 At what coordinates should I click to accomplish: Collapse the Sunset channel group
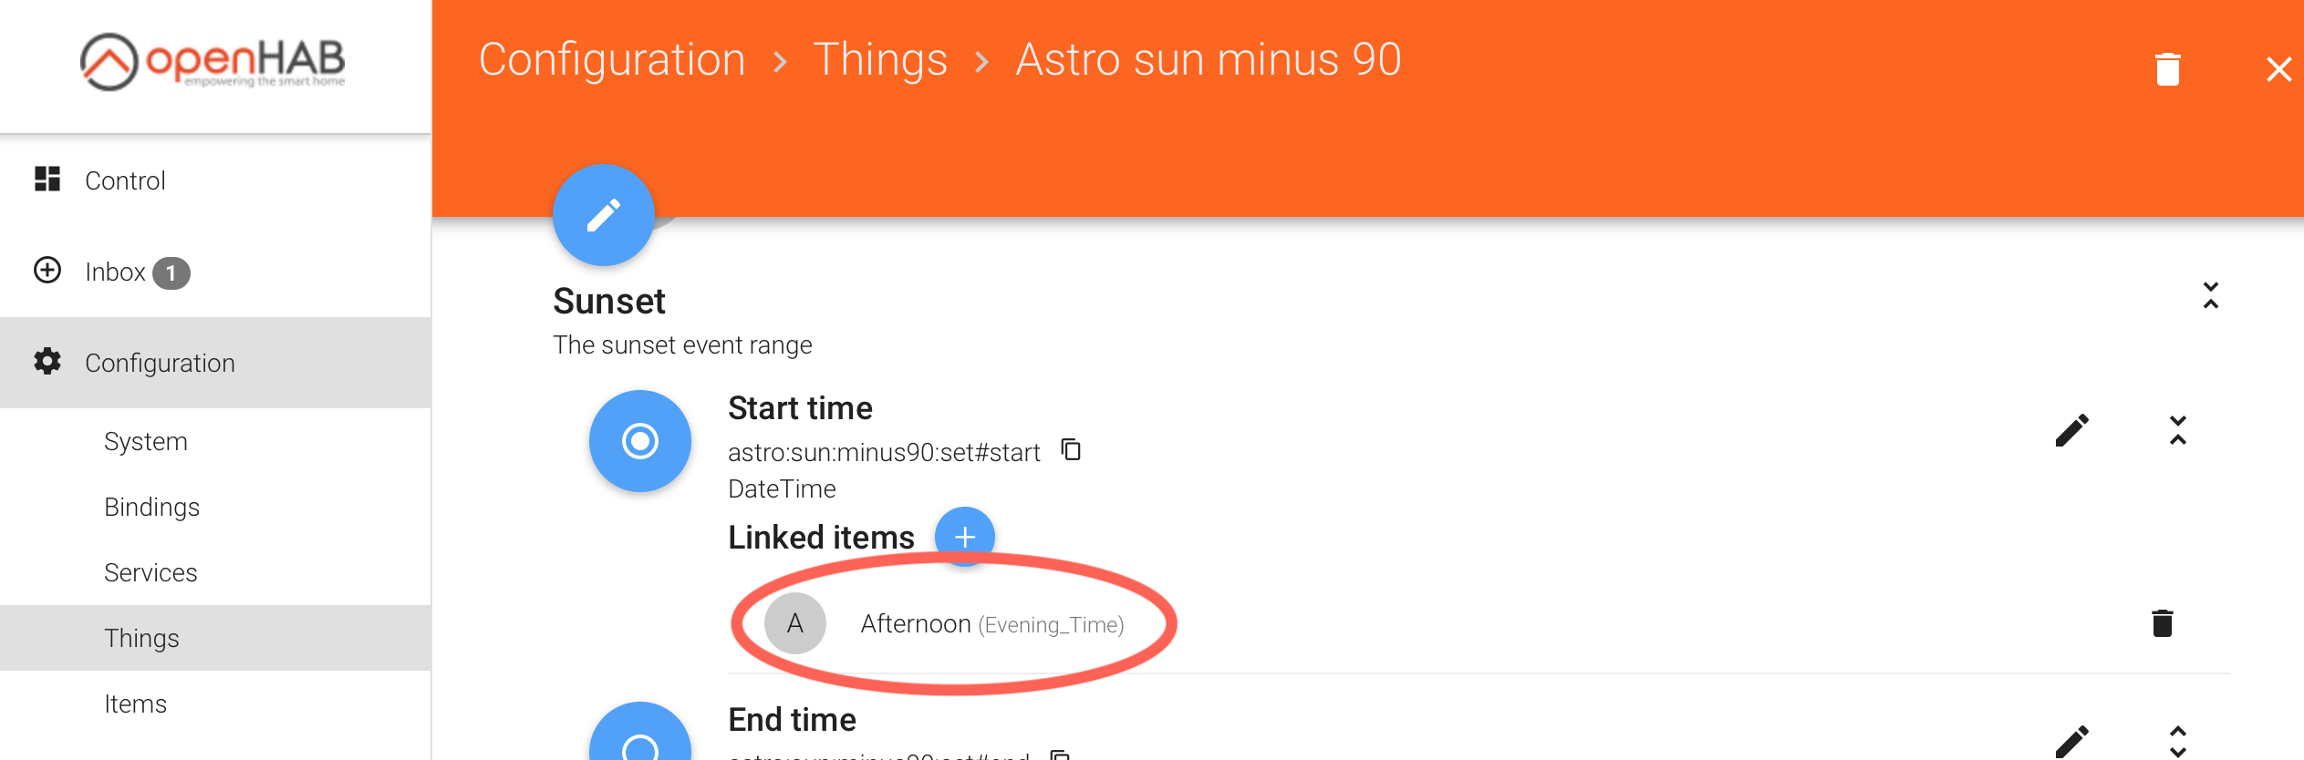click(2210, 295)
